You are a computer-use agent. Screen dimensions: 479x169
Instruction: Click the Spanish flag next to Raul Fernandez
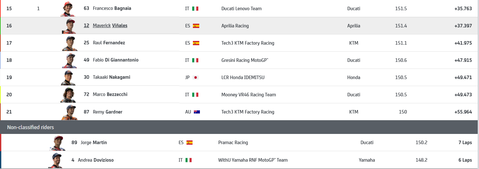196,43
